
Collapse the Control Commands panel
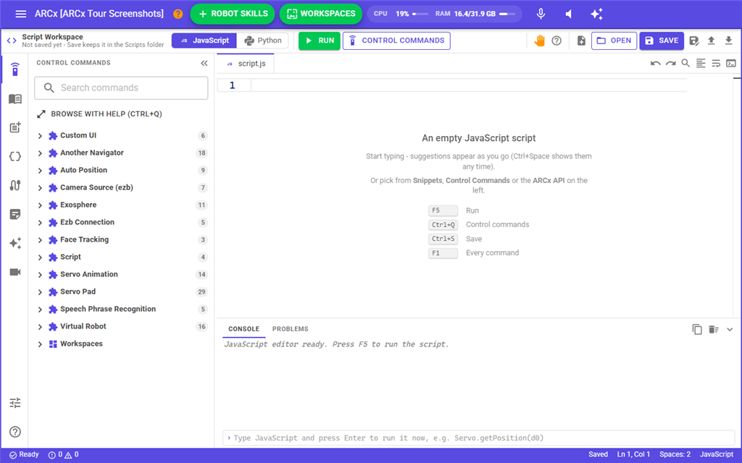point(204,63)
